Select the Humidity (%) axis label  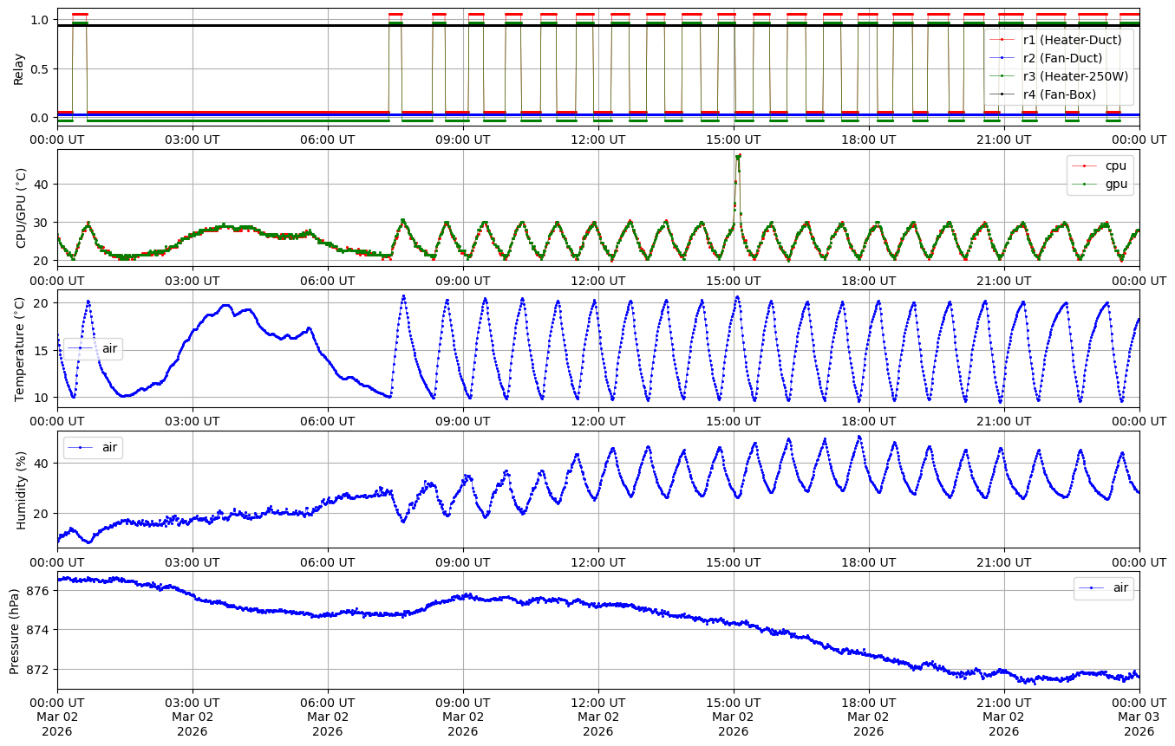tap(22, 490)
